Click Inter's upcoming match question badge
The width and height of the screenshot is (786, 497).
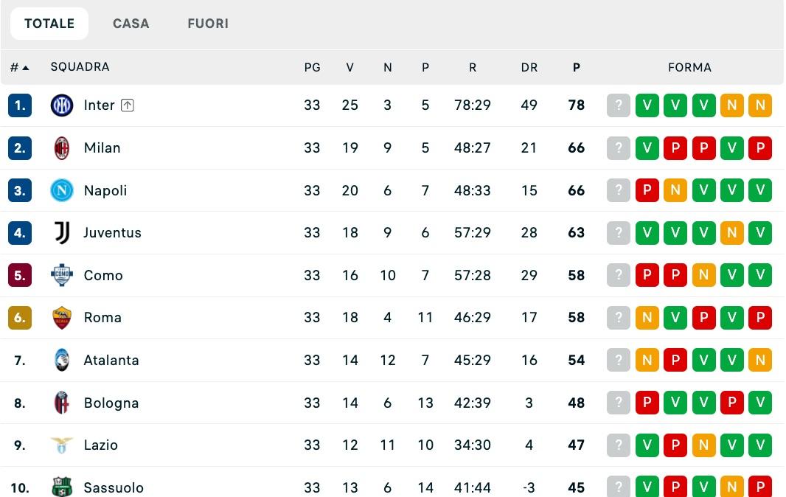point(619,105)
